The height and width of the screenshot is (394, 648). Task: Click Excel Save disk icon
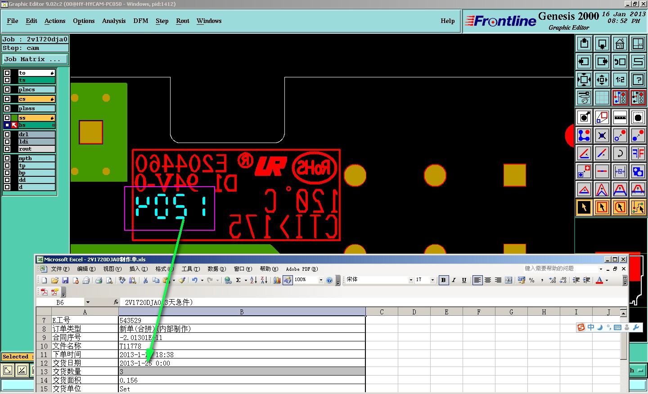[65, 280]
